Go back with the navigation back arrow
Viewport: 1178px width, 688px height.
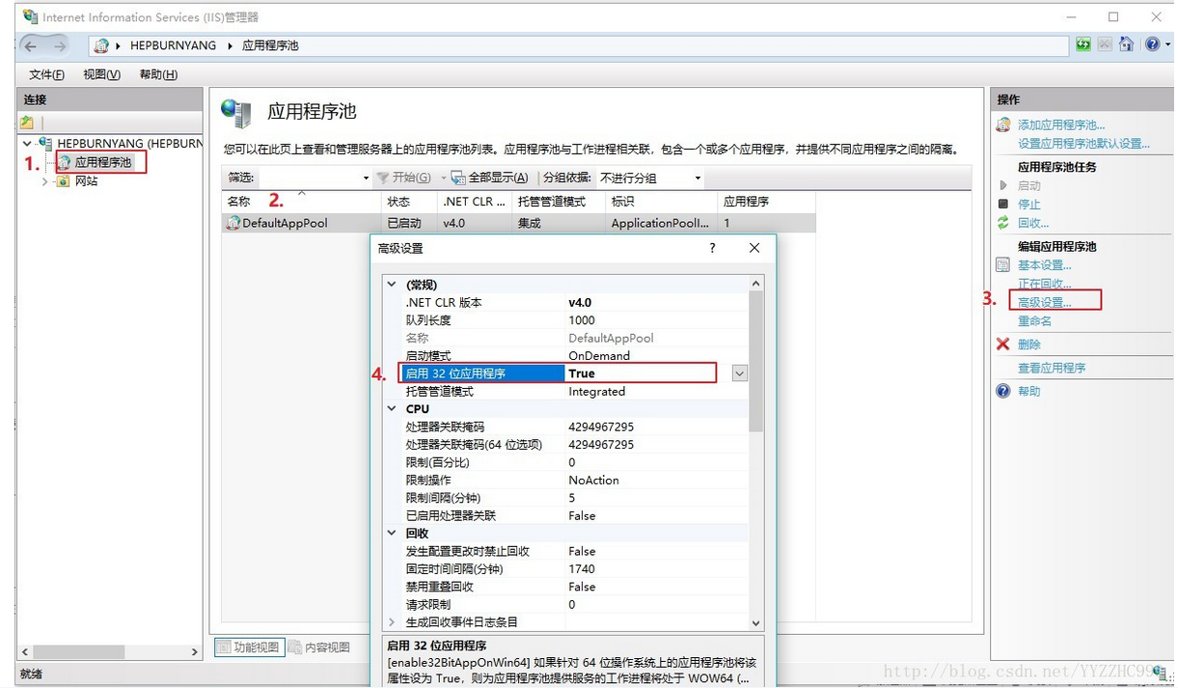(31, 45)
